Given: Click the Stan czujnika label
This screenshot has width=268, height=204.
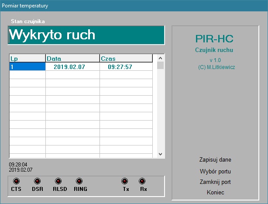Looking at the screenshot, I should click(x=28, y=21).
